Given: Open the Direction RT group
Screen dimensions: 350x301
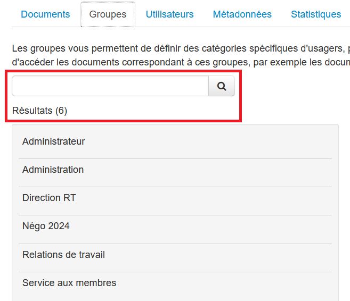Looking at the screenshot, I should click(x=49, y=198).
